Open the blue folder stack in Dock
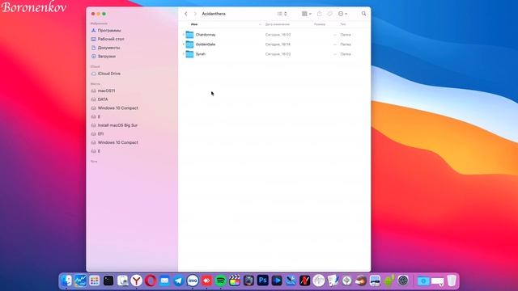Viewport: 518px width, 291px height. 423,280
